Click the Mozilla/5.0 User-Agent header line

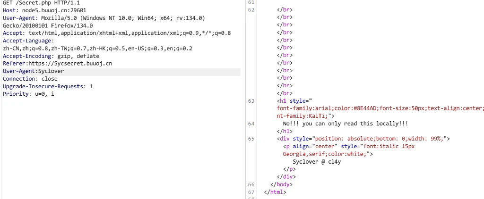(104, 18)
